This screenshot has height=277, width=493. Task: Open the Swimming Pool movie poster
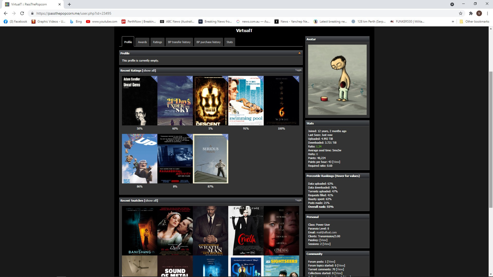[246, 101]
